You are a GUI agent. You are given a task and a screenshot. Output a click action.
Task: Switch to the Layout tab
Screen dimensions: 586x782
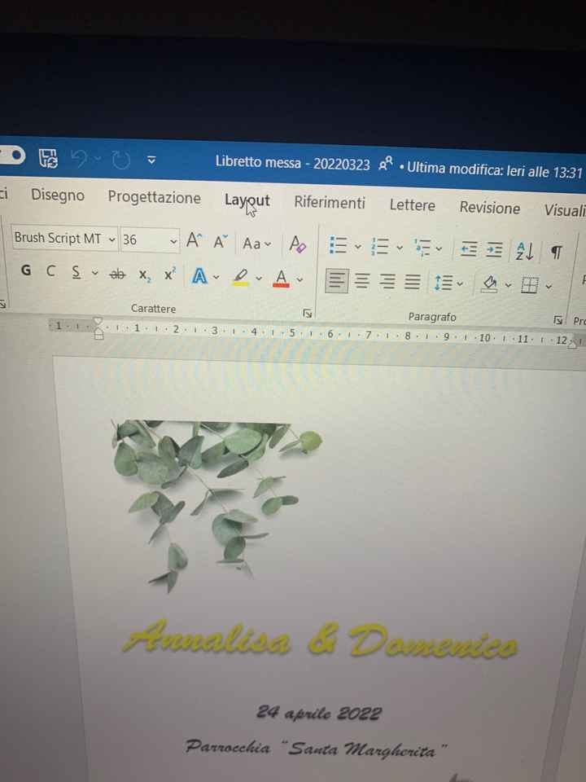point(247,200)
